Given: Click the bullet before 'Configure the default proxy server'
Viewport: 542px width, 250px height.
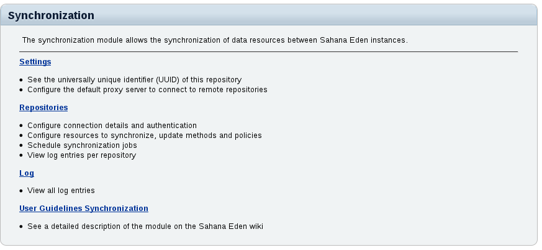Looking at the screenshot, I should tap(21, 90).
